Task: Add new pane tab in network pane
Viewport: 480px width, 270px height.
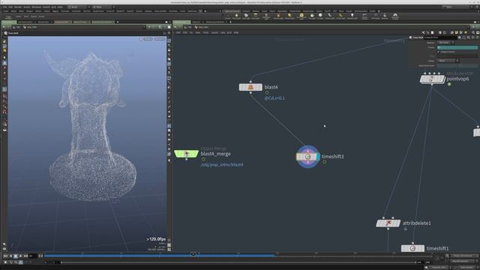Action: (x=230, y=22)
